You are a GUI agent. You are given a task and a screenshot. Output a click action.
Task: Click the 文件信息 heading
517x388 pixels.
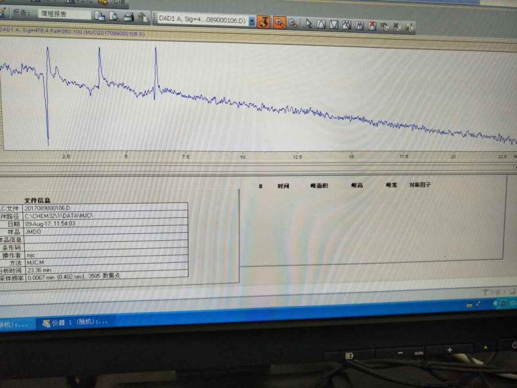[37, 200]
